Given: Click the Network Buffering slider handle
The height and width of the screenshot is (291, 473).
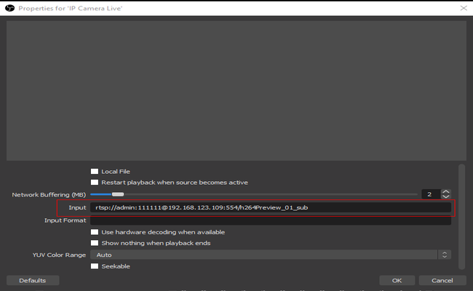Looking at the screenshot, I should (x=117, y=194).
